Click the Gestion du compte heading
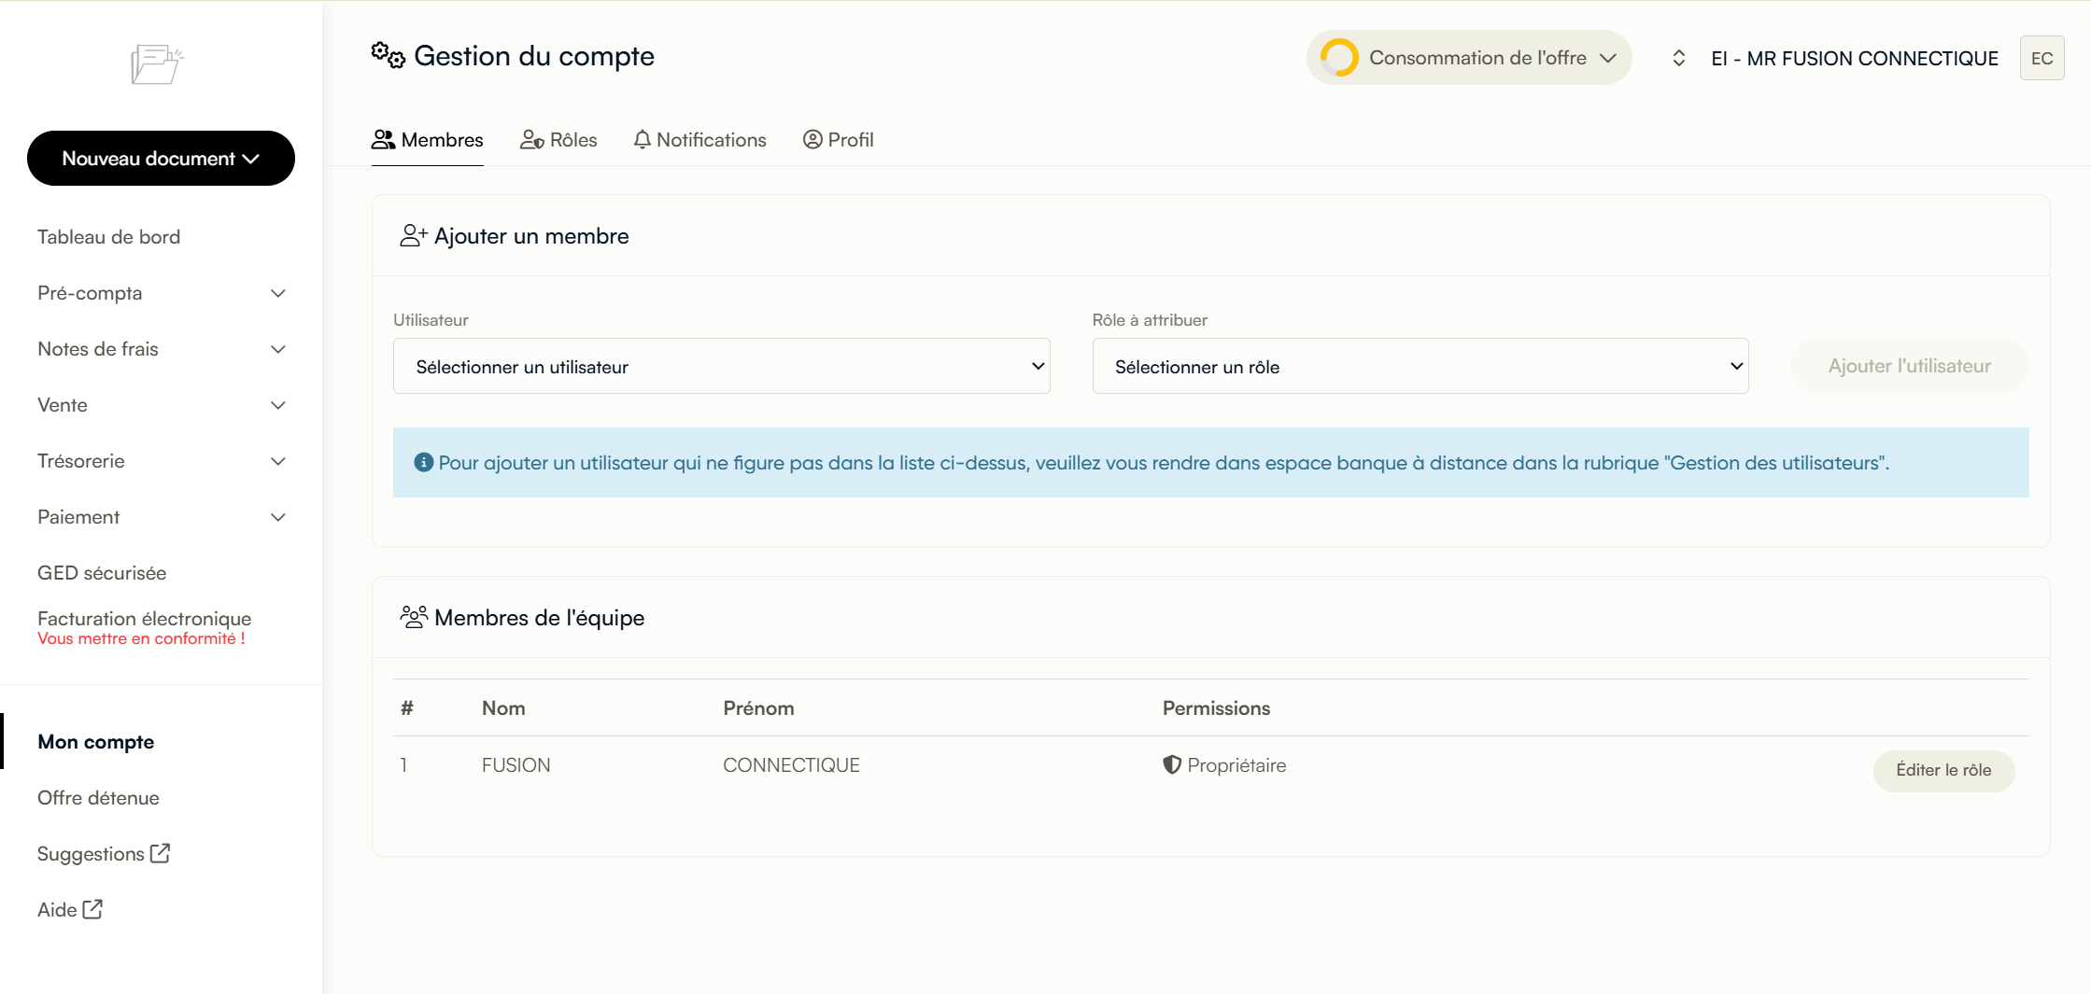This screenshot has height=994, width=2091. (x=533, y=56)
